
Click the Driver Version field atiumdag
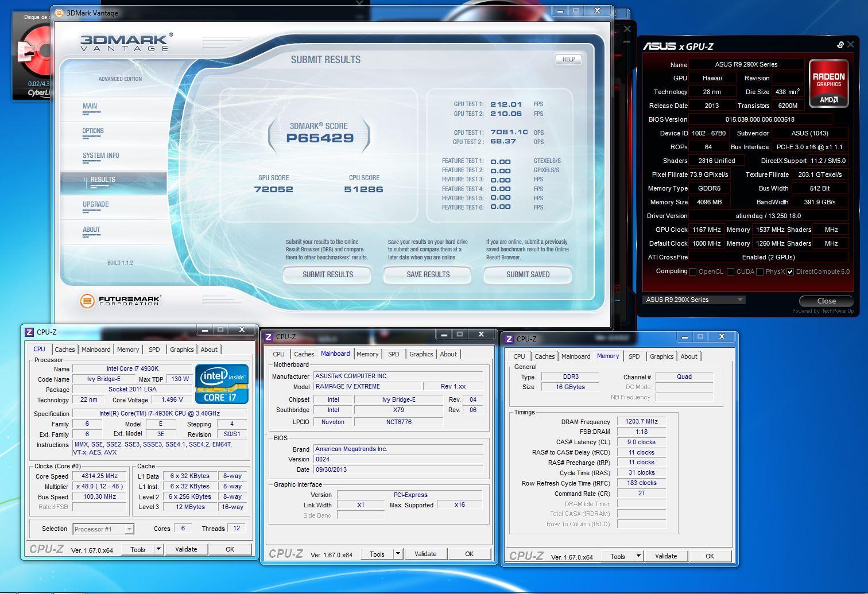[x=768, y=216]
